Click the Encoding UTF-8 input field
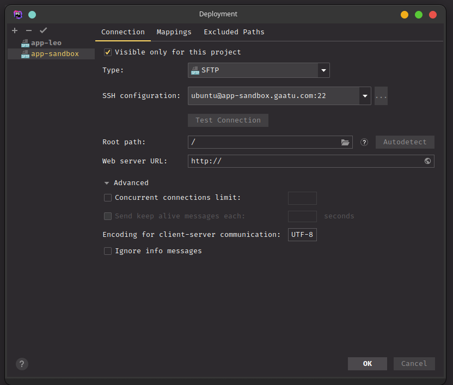453x385 pixels. point(302,235)
